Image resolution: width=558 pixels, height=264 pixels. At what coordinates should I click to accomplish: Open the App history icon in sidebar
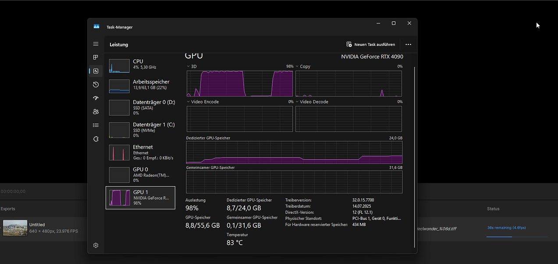click(x=96, y=84)
